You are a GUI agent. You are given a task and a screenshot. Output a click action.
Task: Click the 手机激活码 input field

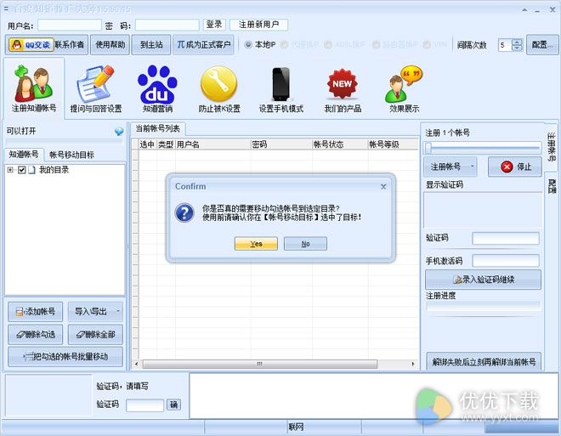tap(506, 261)
